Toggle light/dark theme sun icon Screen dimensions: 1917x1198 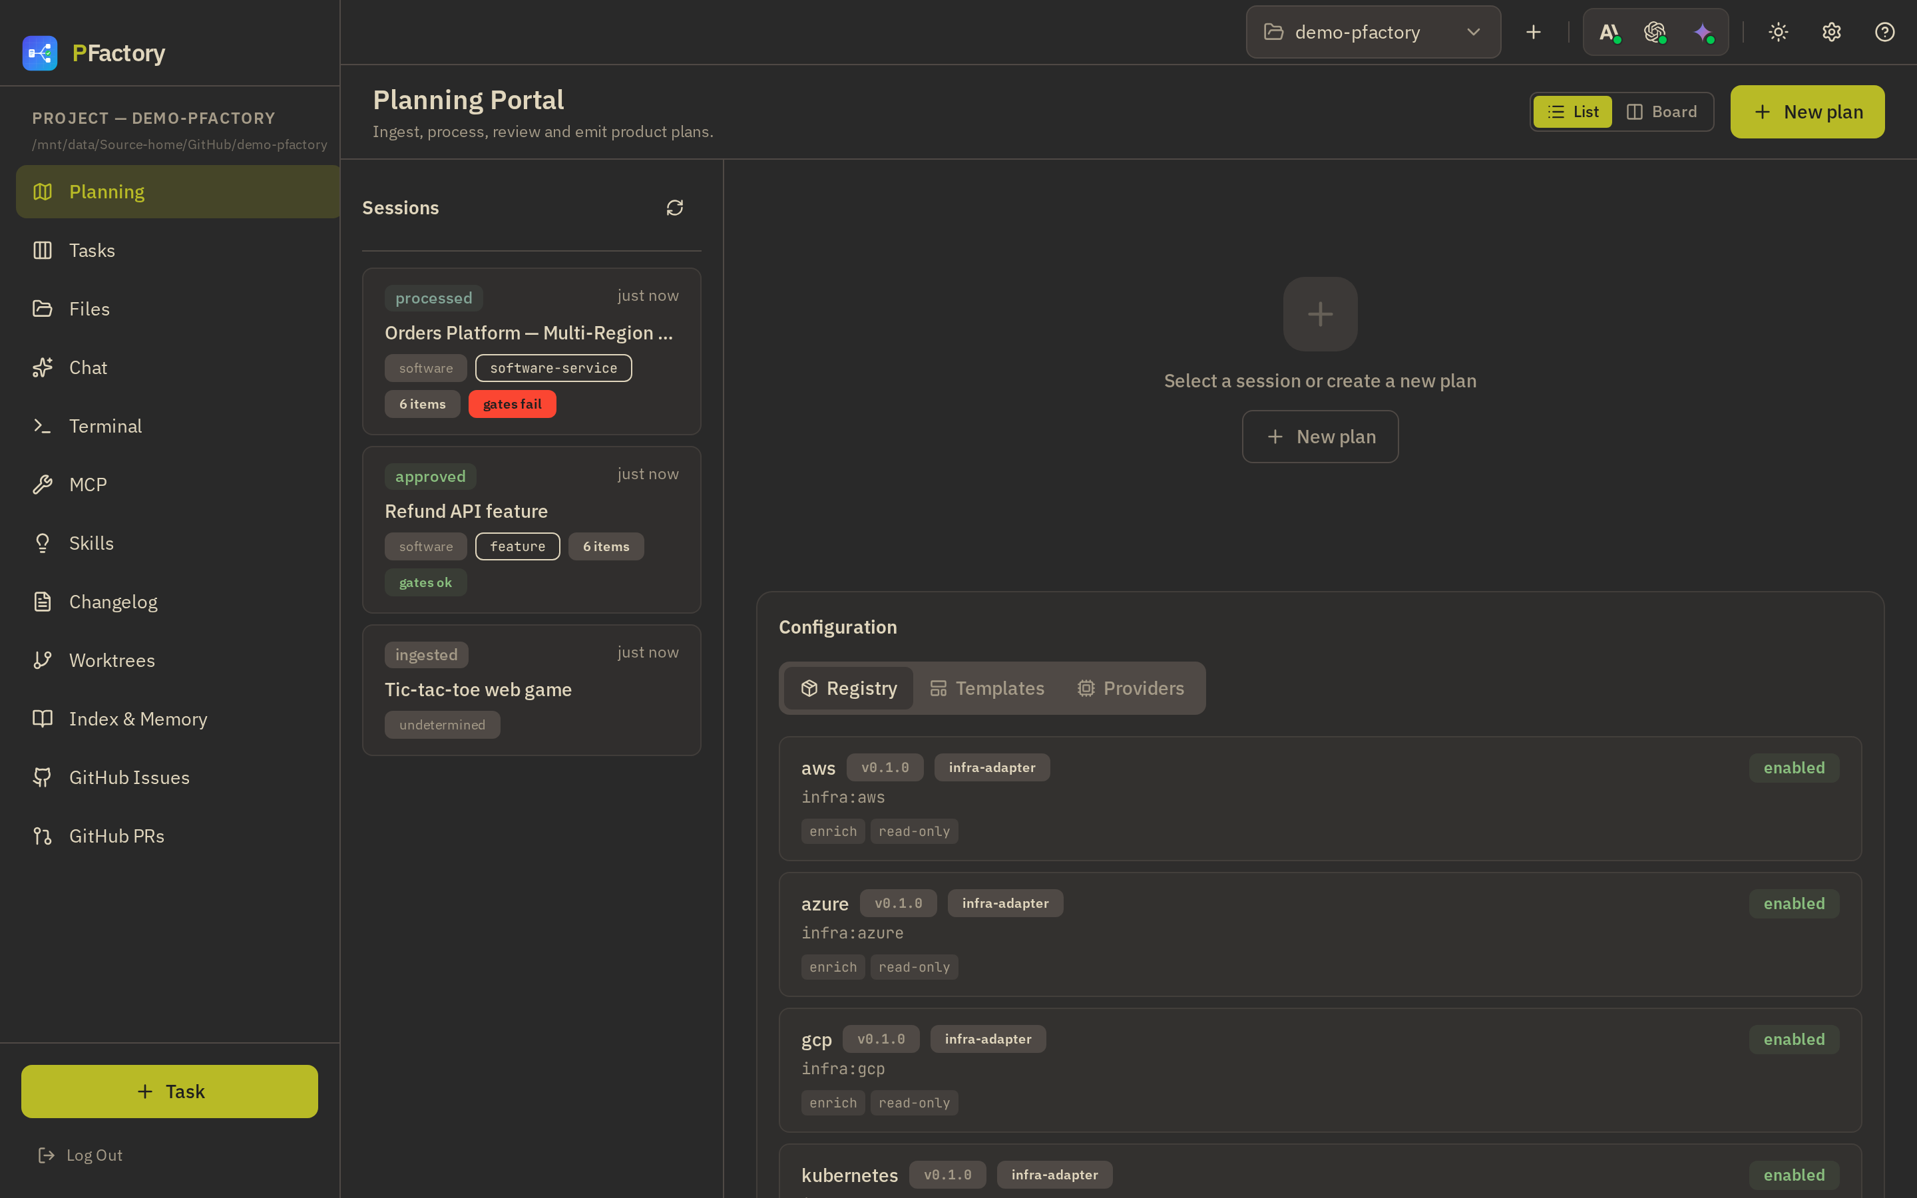(x=1779, y=32)
